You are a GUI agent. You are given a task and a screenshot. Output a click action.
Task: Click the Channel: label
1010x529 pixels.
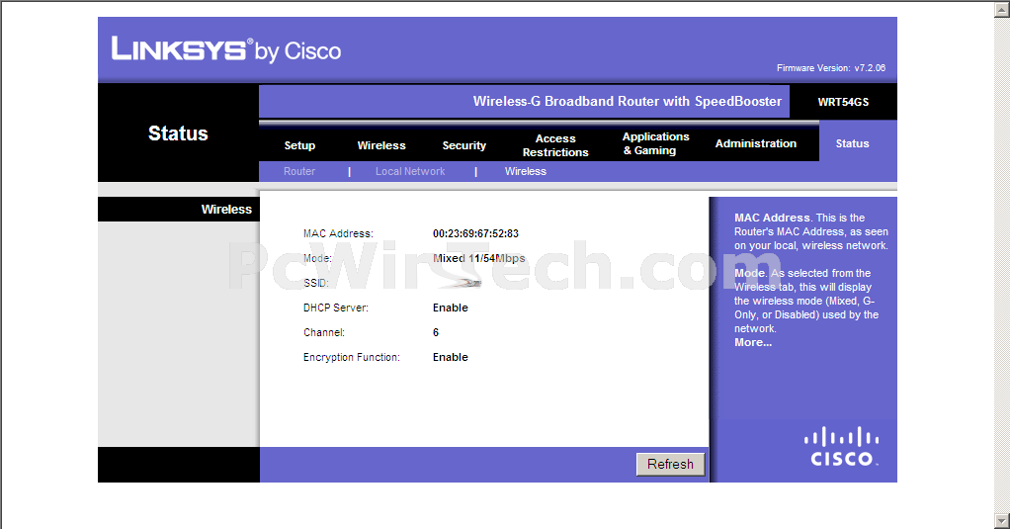(x=324, y=332)
